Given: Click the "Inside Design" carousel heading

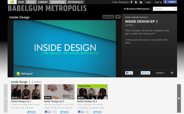Looking at the screenshot, I should (19, 82).
